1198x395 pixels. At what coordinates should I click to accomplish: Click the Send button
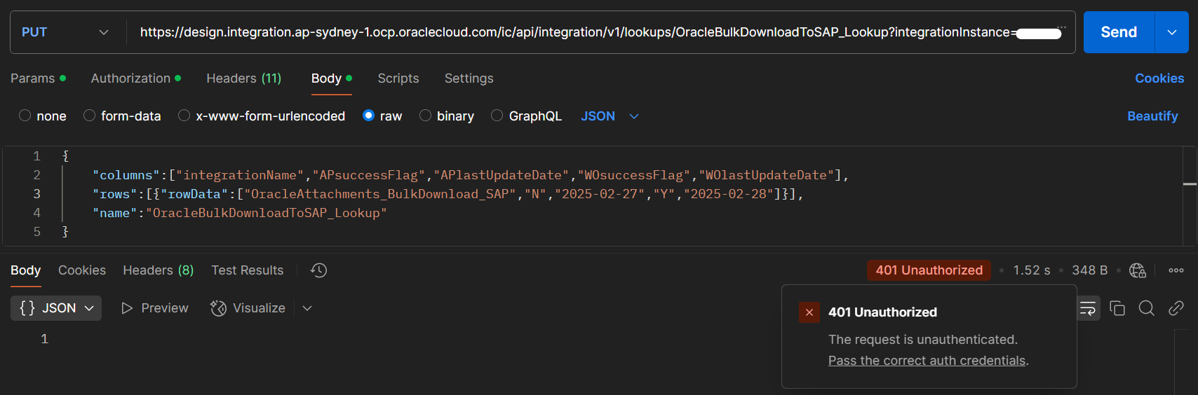(x=1119, y=32)
